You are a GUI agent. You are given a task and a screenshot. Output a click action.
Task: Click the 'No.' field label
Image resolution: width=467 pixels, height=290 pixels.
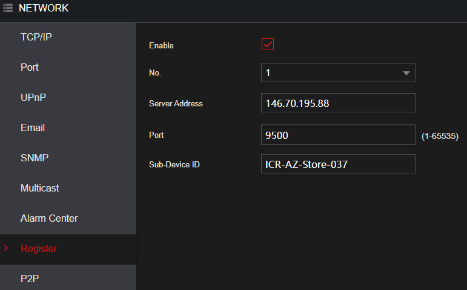coord(155,72)
